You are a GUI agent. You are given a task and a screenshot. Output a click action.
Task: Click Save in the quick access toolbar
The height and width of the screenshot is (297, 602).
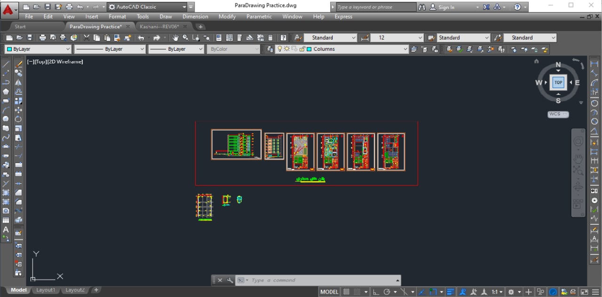(47, 7)
